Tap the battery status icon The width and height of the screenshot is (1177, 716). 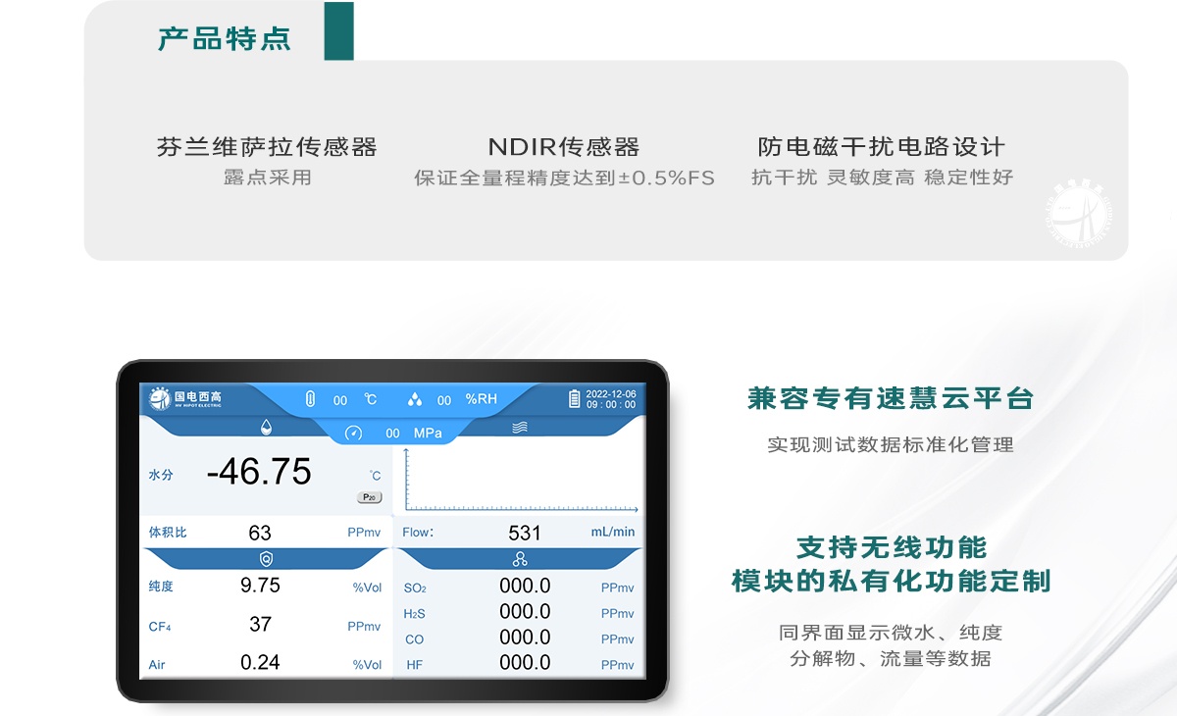(x=575, y=399)
